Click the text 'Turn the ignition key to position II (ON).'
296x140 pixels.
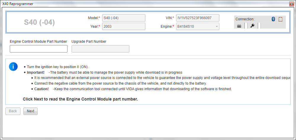click(58, 67)
